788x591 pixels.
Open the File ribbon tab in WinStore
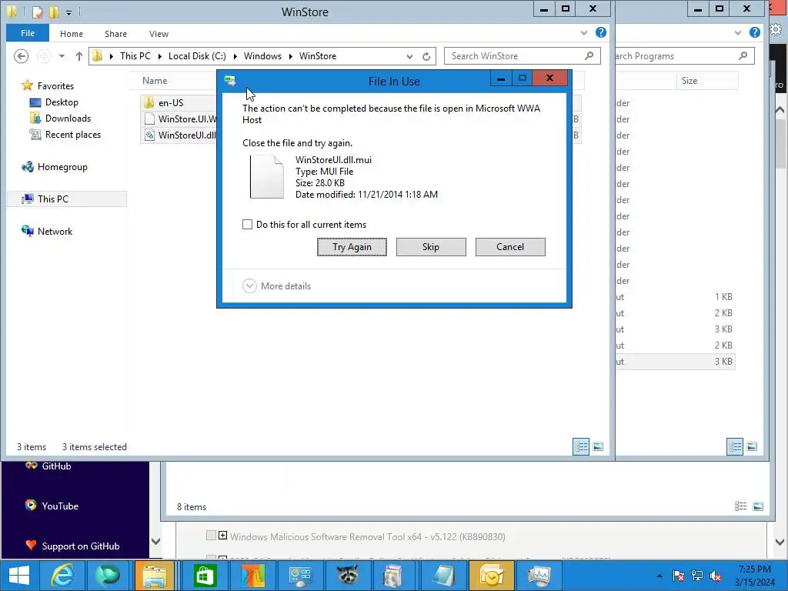click(x=28, y=33)
